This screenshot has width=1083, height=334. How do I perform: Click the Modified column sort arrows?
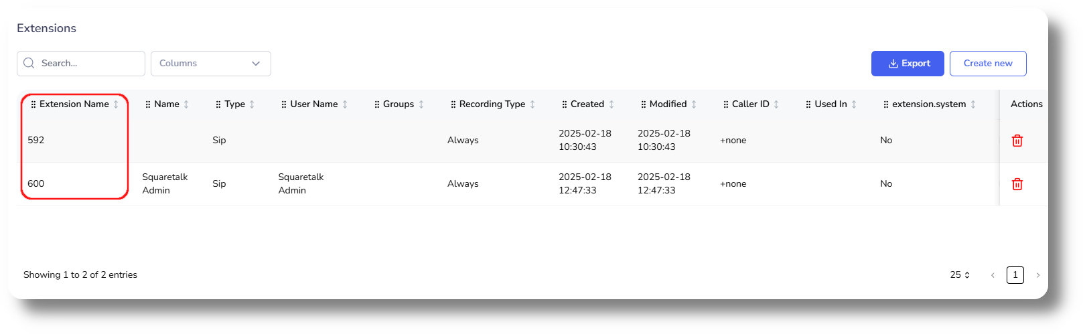(x=694, y=104)
